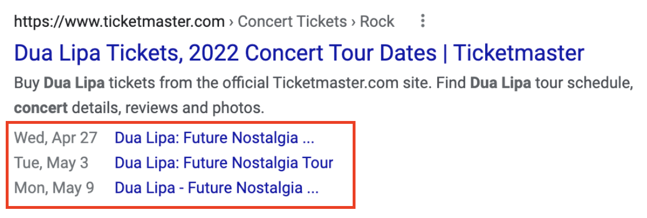
Task: Click the word Ticketmaster after the title pipe
Action: click(518, 54)
